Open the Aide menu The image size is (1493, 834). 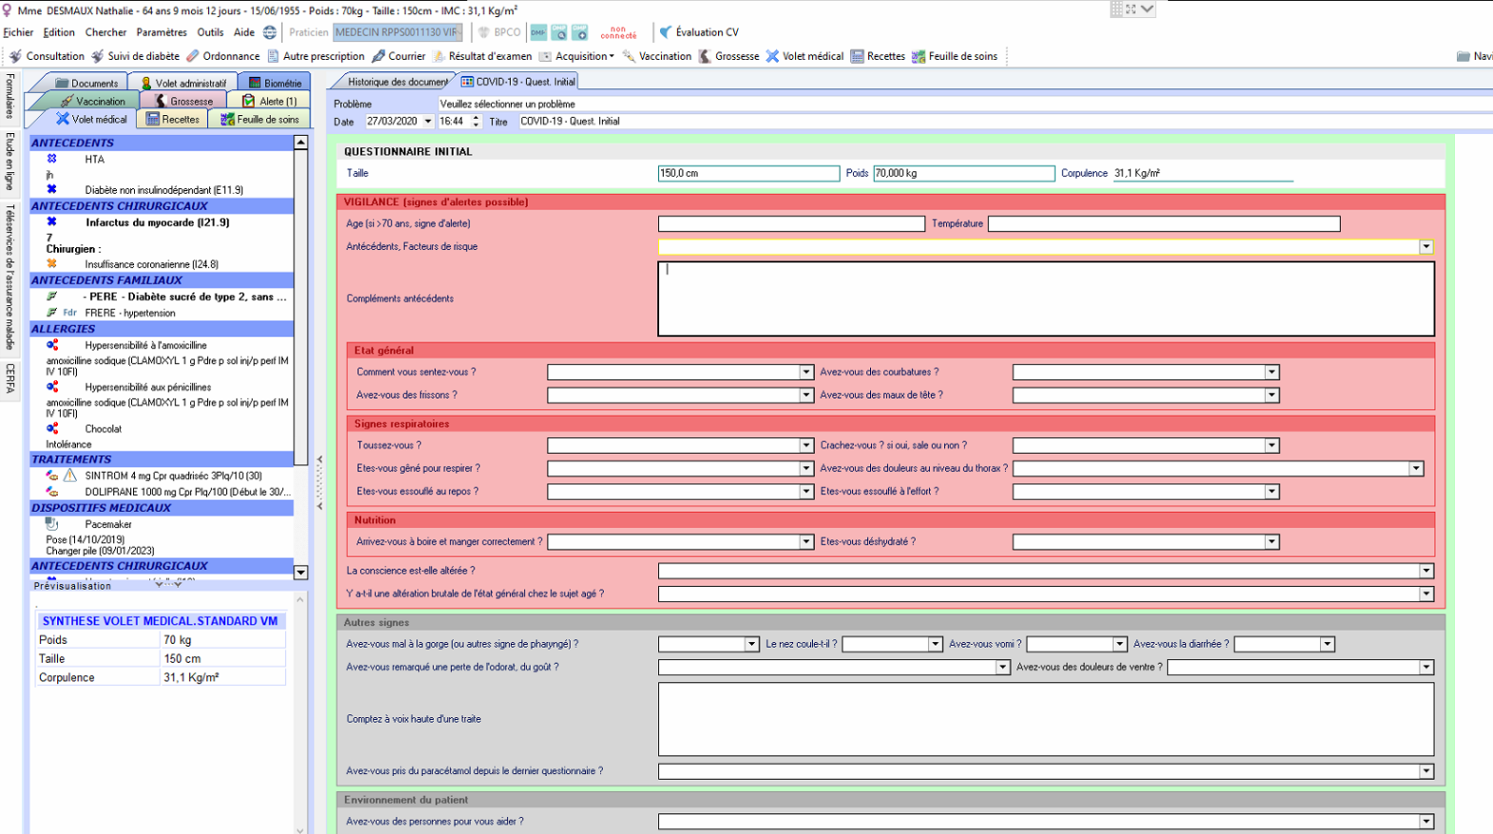tap(244, 32)
